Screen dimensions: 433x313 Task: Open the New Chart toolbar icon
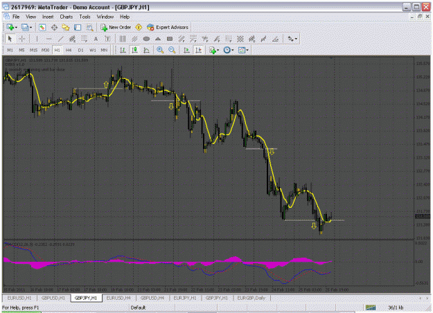tap(10, 27)
